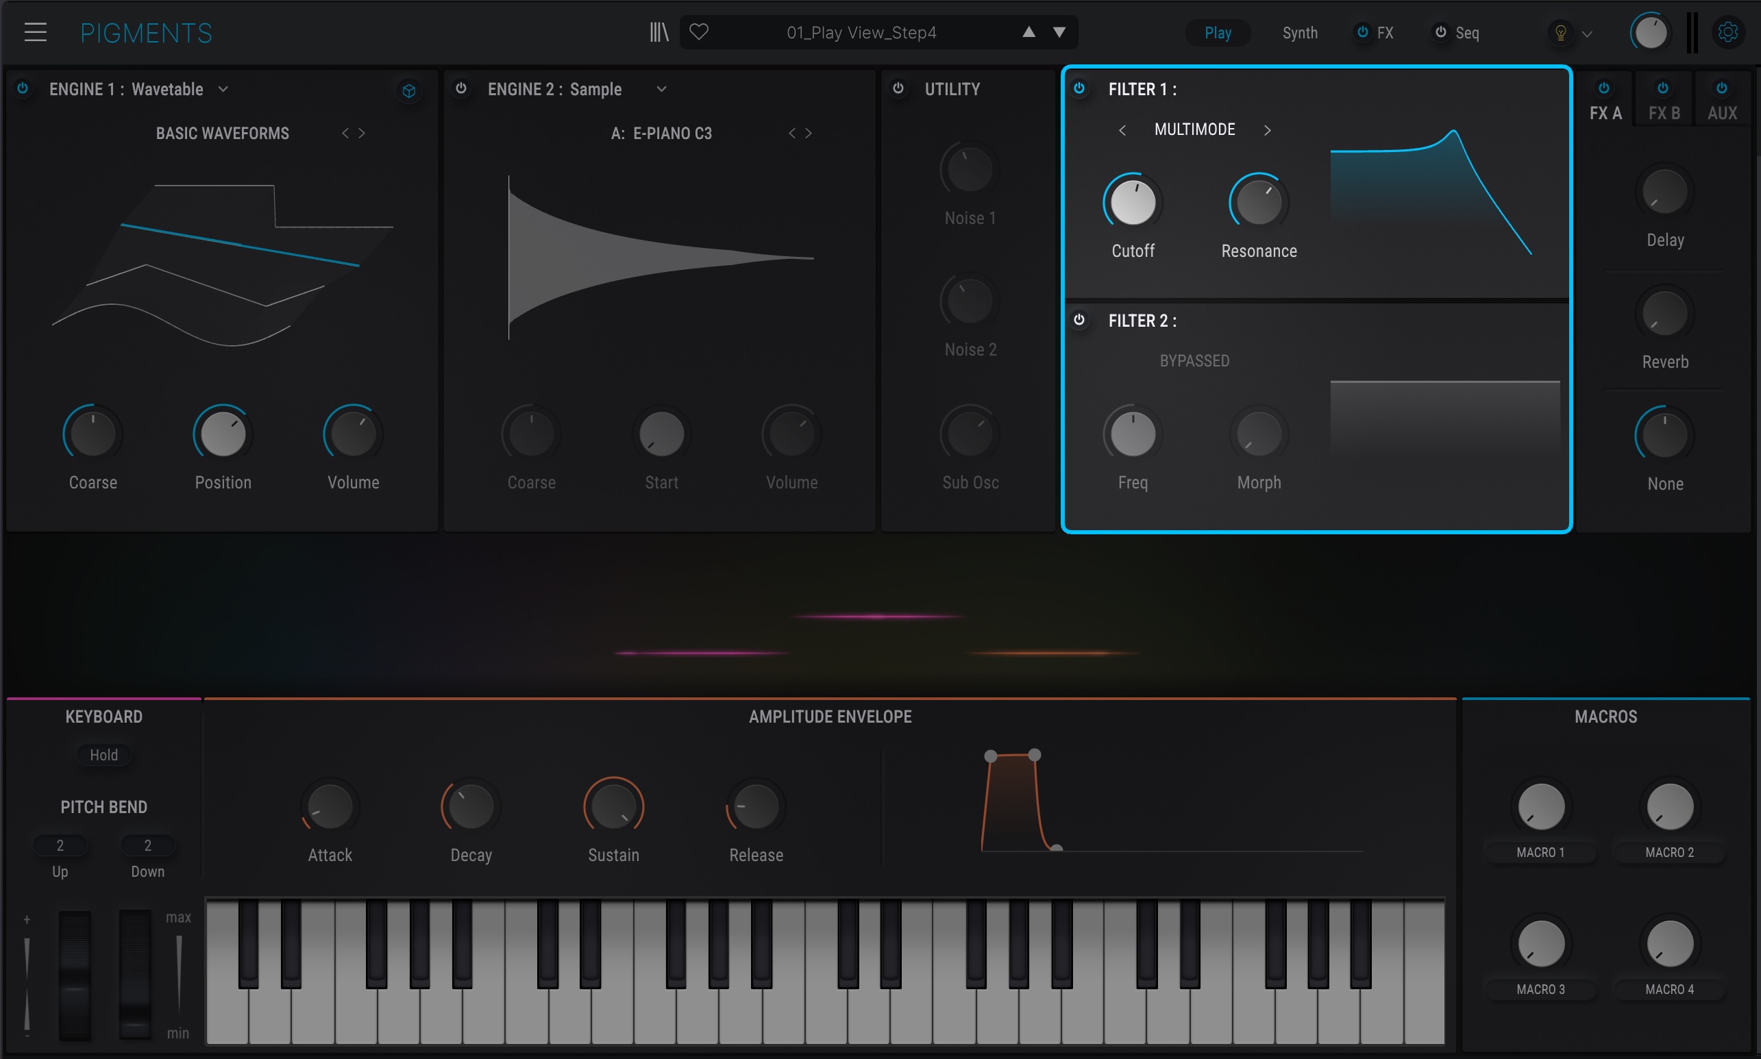Viewport: 1761px width, 1059px height.
Task: Toggle AUX bus power
Action: coord(1722,88)
